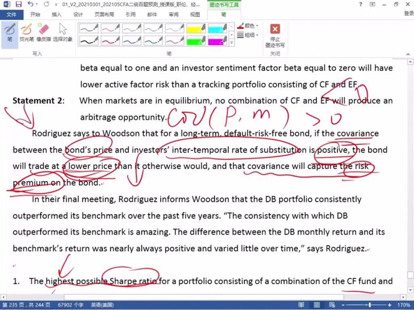414x310 pixels.
Task: Click the Undo arrow icon
Action: (31, 4)
